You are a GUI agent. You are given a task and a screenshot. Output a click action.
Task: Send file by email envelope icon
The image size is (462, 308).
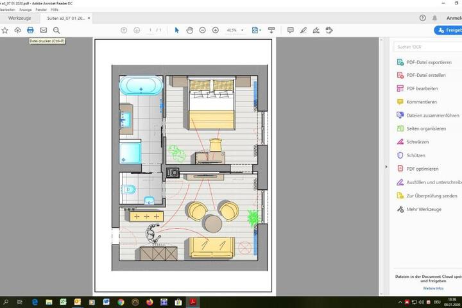44,30
